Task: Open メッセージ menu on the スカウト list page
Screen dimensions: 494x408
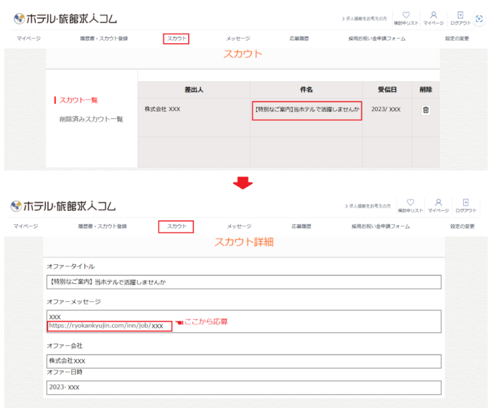Action: [x=238, y=39]
